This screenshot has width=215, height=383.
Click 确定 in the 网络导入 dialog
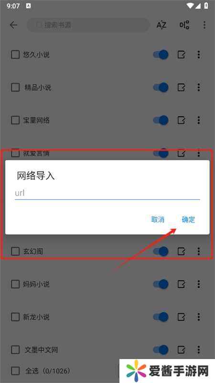pyautogui.click(x=188, y=220)
